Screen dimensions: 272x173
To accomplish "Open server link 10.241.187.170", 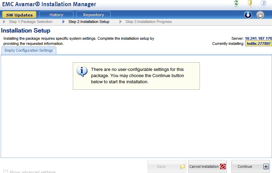I will [x=258, y=38].
